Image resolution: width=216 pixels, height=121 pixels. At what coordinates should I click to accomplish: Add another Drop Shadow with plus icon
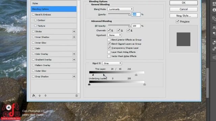74,76
